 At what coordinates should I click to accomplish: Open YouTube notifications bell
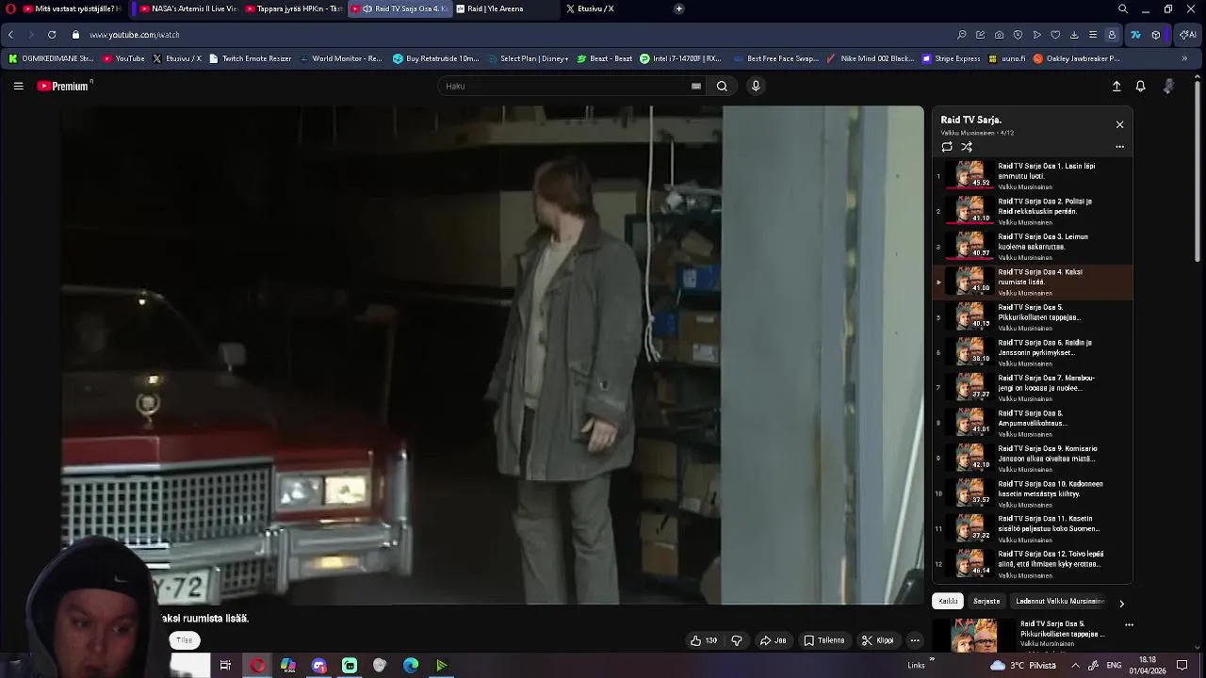click(x=1140, y=86)
